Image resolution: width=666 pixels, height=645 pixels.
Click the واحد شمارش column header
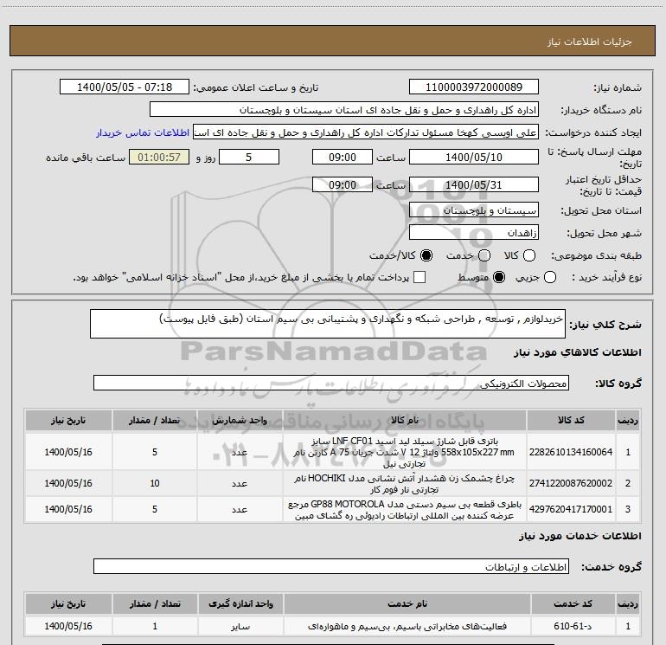point(240,421)
